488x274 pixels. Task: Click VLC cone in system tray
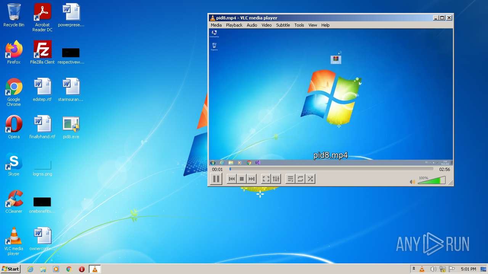(422, 269)
